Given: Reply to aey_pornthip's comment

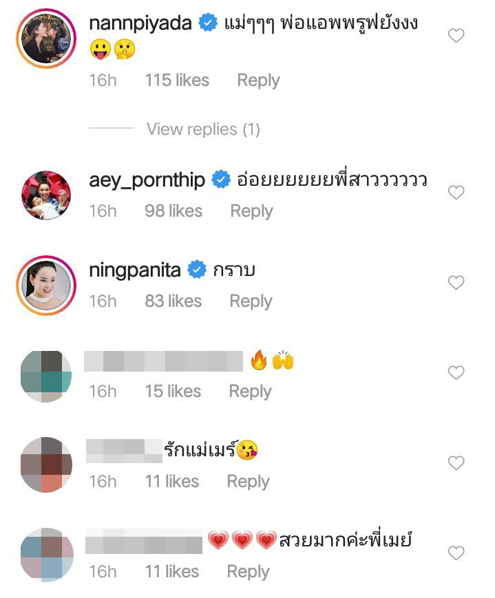Looking at the screenshot, I should click(x=251, y=211).
